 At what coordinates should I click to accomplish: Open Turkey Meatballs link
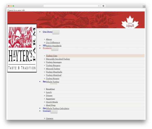point(54,72)
